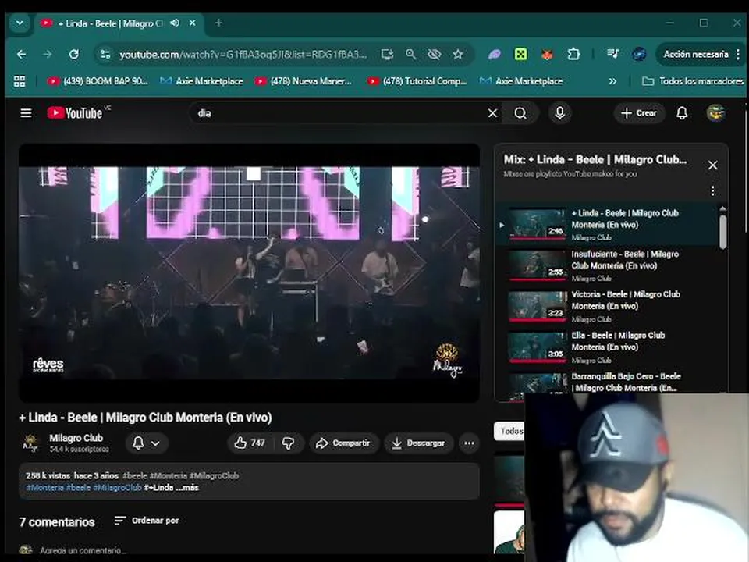Go forward in browser history
Viewport: 749px width, 562px height.
point(48,54)
